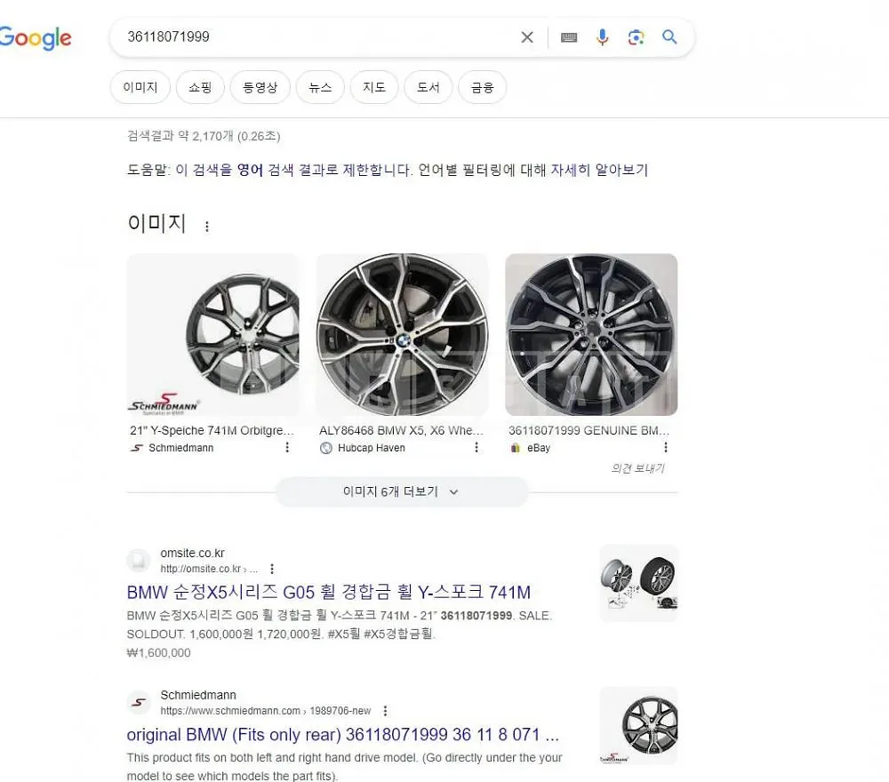
Task: Open more options for the Hubcap Haven image card
Action: pyautogui.click(x=477, y=448)
